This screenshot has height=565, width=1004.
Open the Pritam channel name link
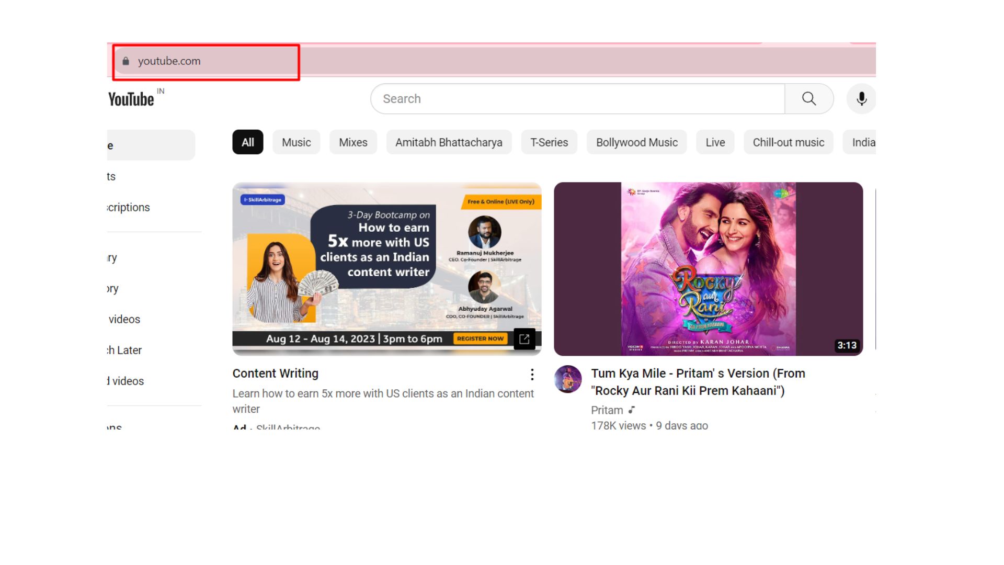[x=607, y=410]
